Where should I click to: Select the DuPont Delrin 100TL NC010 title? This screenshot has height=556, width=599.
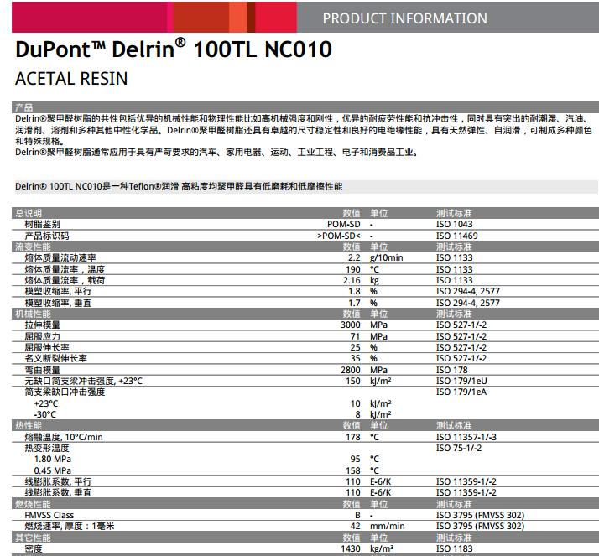tap(174, 49)
